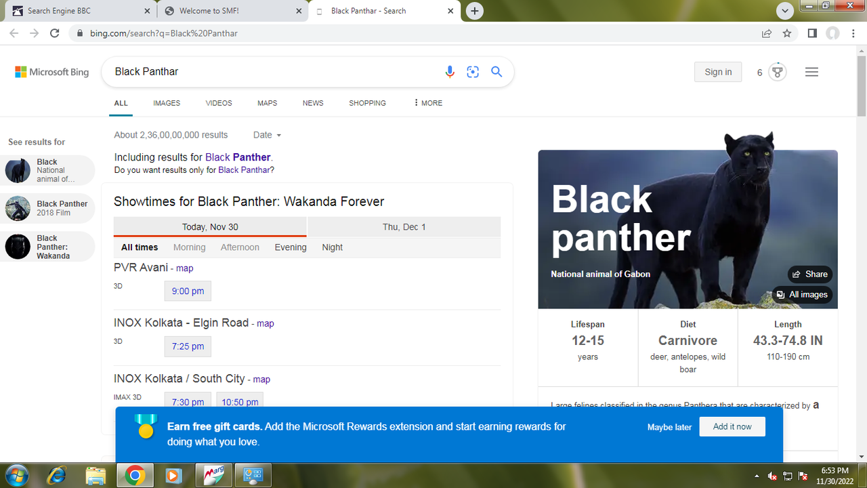Screen dimensions: 867x488
Task: Select the ALL results tab
Action: [121, 103]
